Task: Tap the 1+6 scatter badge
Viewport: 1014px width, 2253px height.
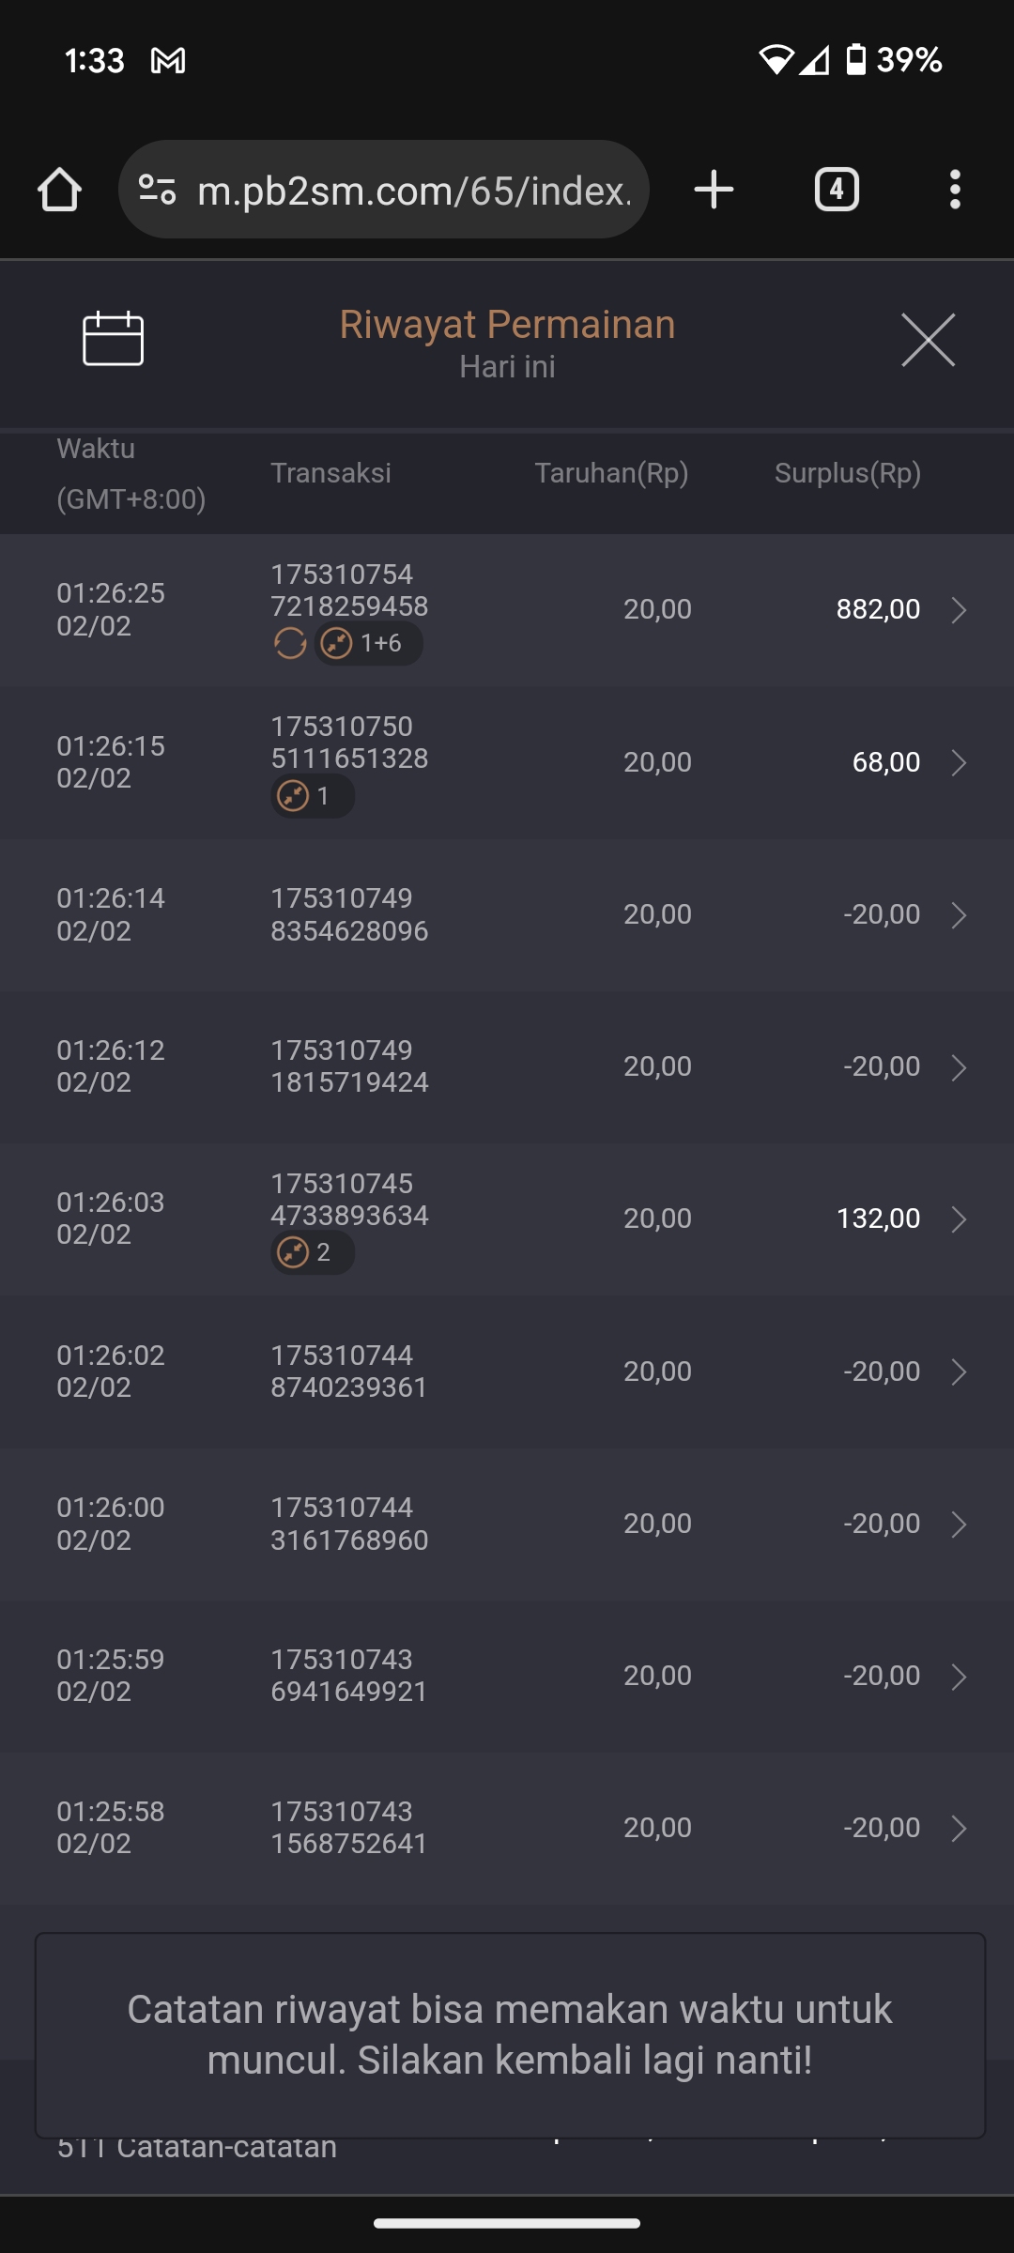Action: coord(368,644)
